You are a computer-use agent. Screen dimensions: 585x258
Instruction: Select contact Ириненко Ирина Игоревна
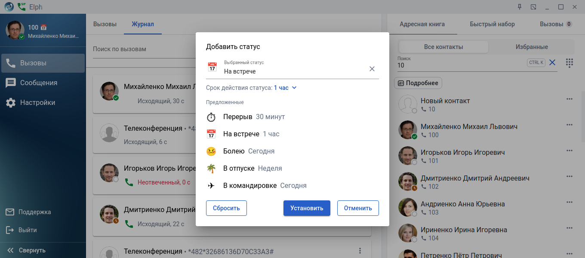point(464,230)
